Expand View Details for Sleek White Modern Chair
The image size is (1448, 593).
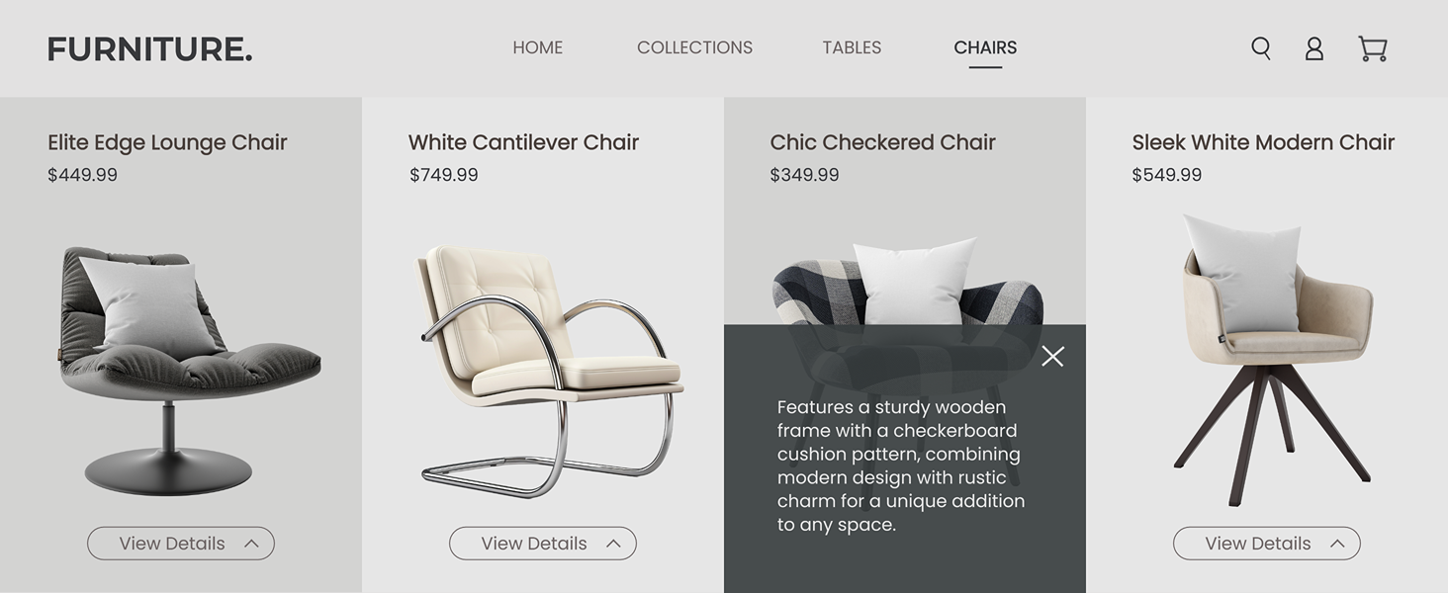[x=1266, y=544]
